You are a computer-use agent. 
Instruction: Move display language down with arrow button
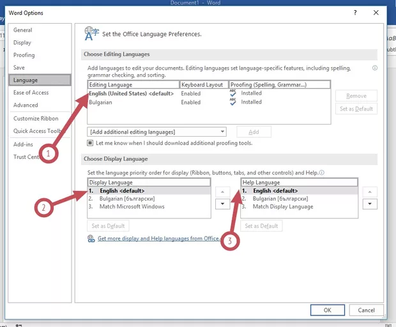(222, 204)
